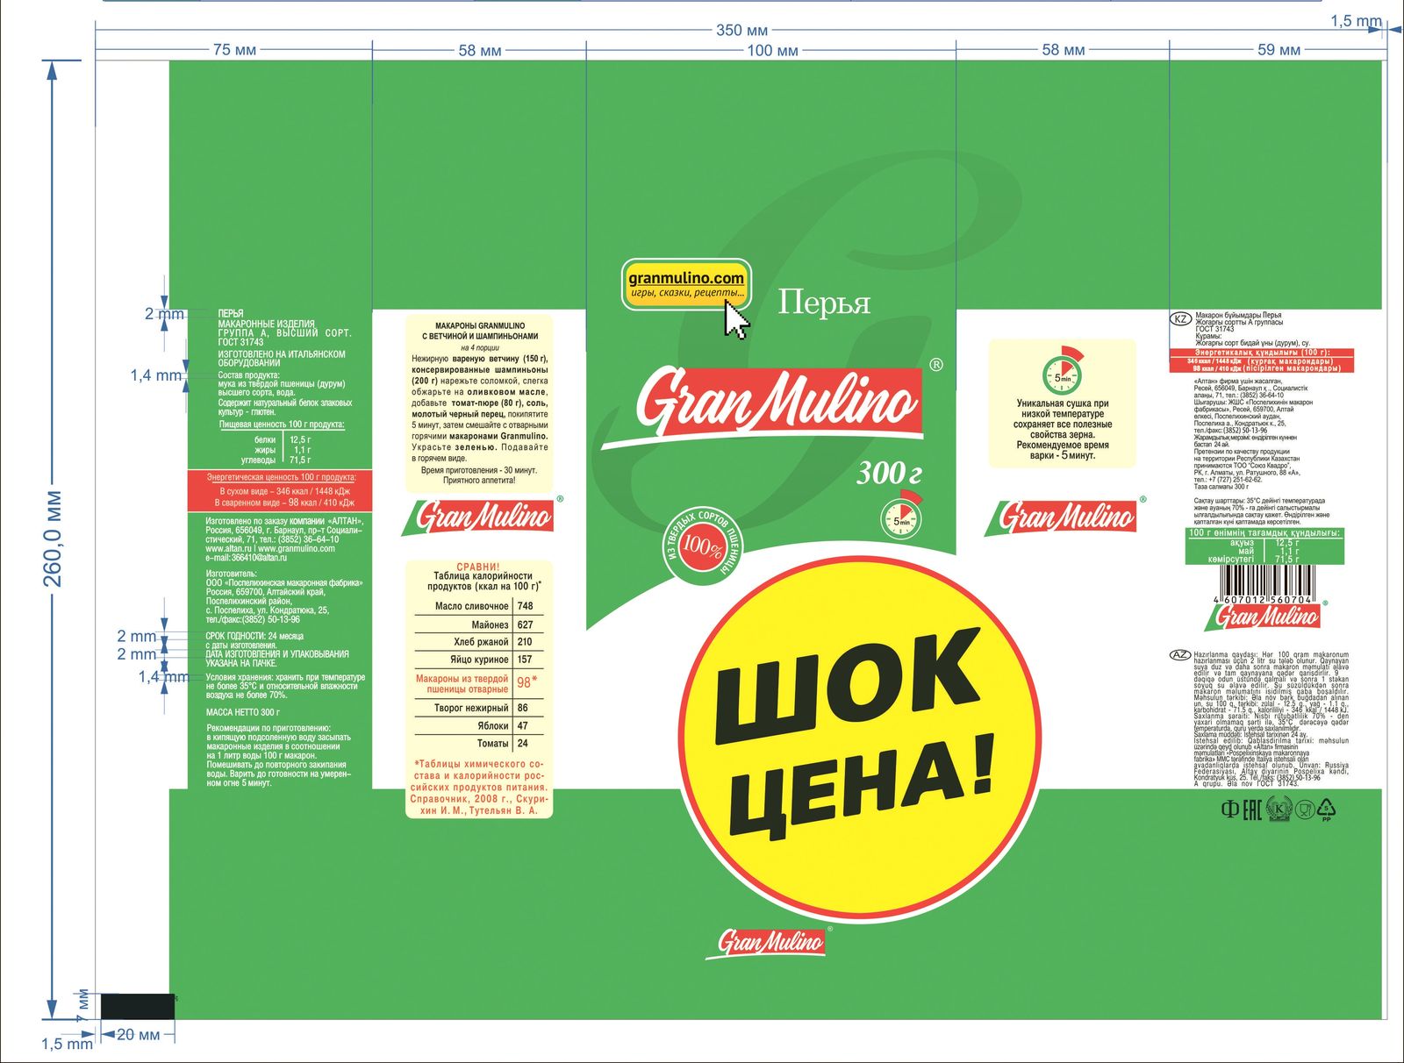Select the 100 мм dimension label
This screenshot has width=1404, height=1063.
point(772,50)
